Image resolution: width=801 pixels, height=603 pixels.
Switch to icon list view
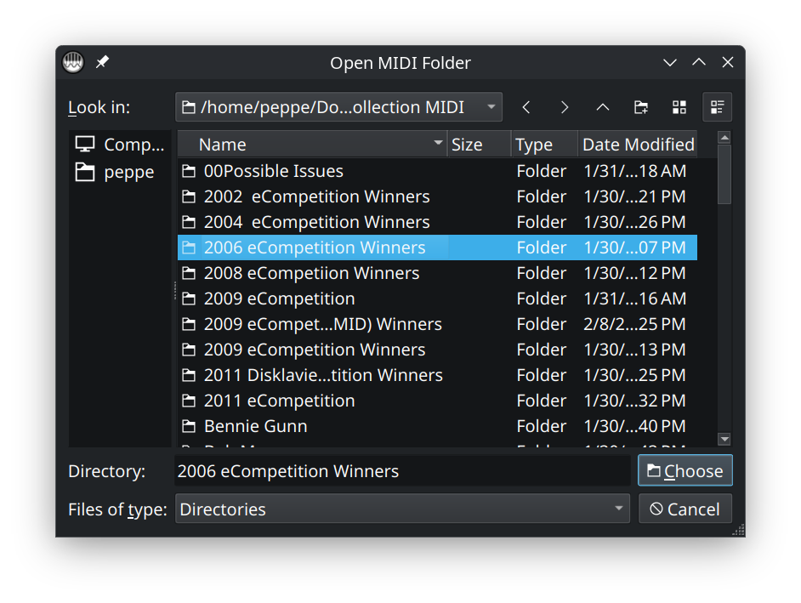679,107
